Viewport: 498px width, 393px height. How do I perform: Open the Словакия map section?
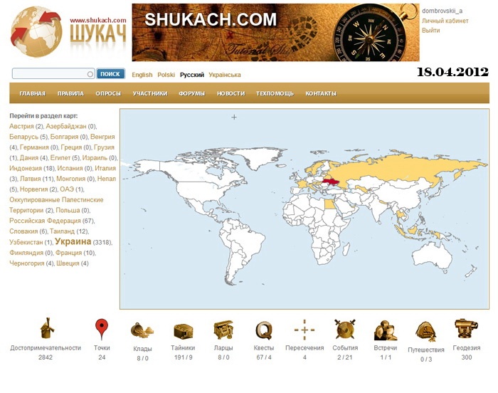23,231
